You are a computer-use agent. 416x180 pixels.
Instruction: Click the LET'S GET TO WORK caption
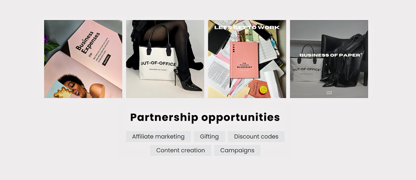tap(247, 28)
